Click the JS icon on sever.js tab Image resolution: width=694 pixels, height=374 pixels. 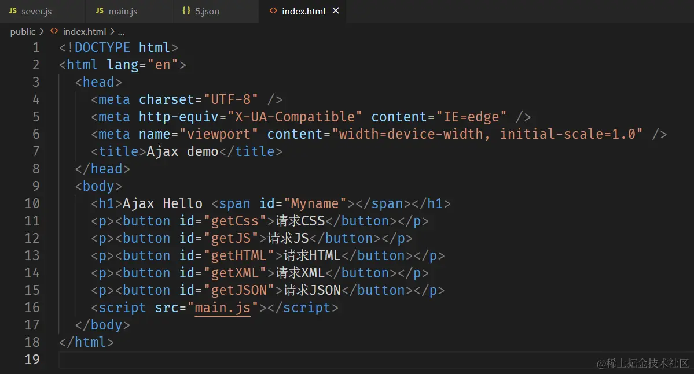pos(13,11)
